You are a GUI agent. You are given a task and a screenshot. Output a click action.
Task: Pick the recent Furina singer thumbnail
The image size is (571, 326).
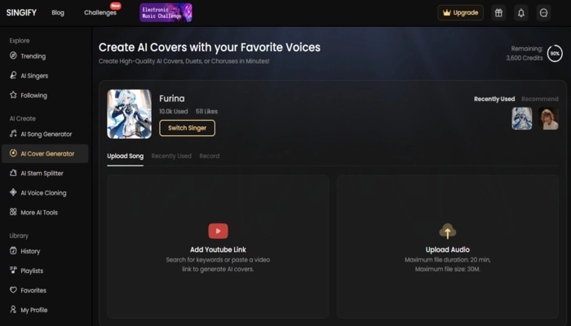click(522, 119)
